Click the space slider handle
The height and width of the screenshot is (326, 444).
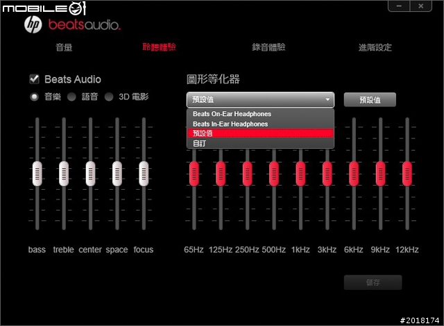tap(117, 174)
